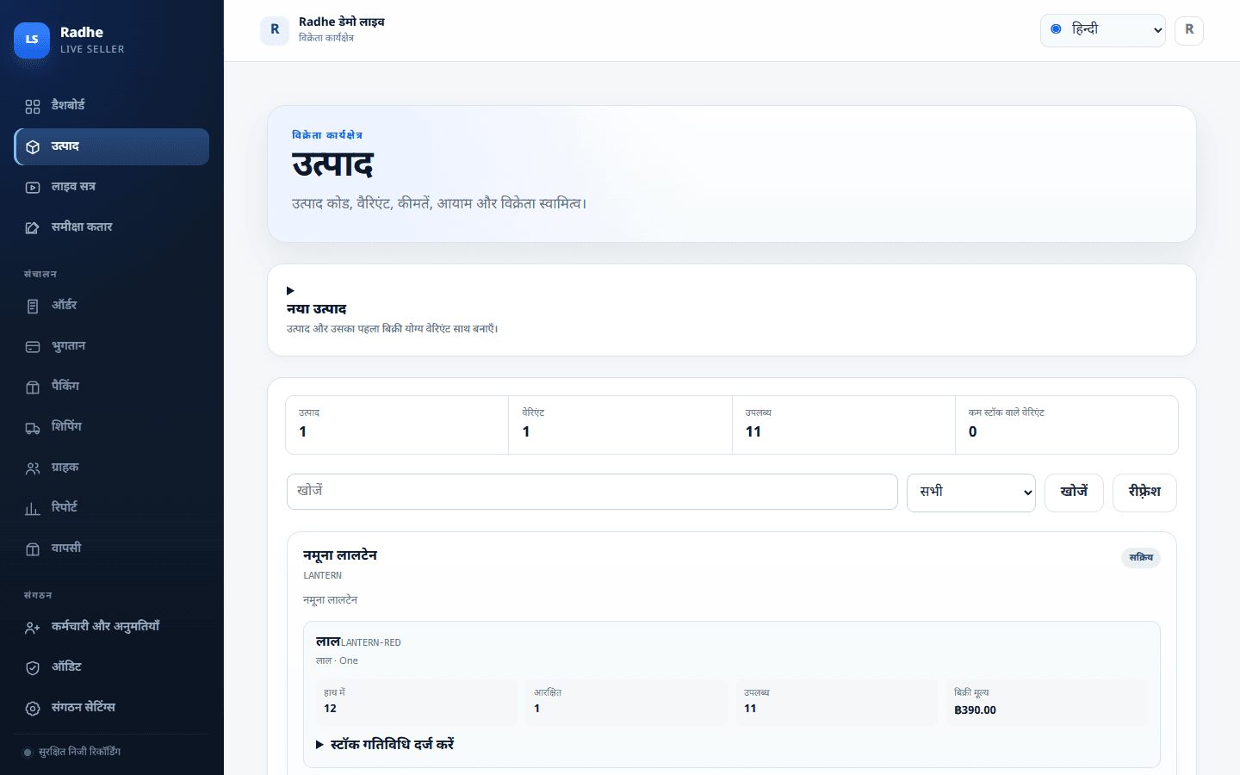
Task: Click the उपलब्ध 11 summary stat
Action: (x=843, y=425)
